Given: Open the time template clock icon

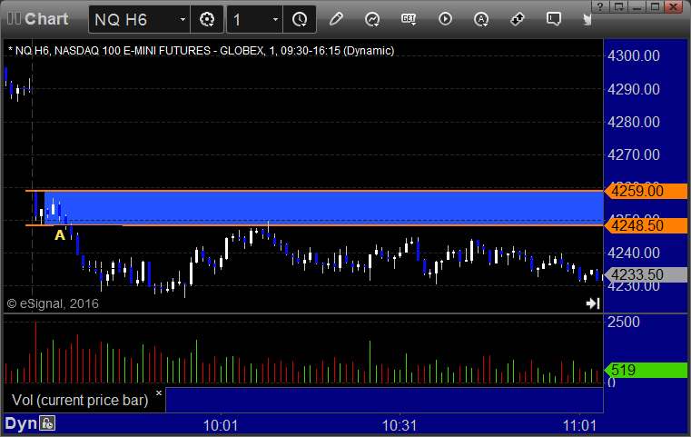Looking at the screenshot, I should click(300, 19).
